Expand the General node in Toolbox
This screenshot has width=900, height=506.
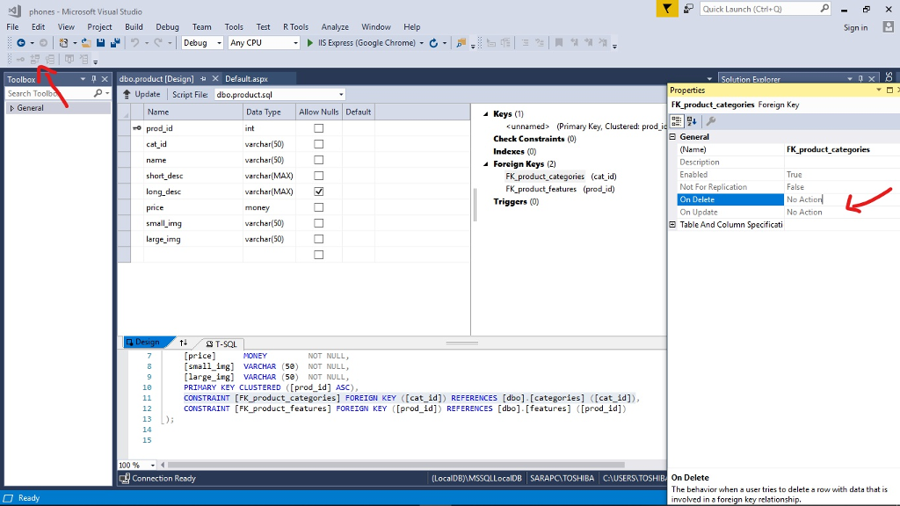coord(11,108)
